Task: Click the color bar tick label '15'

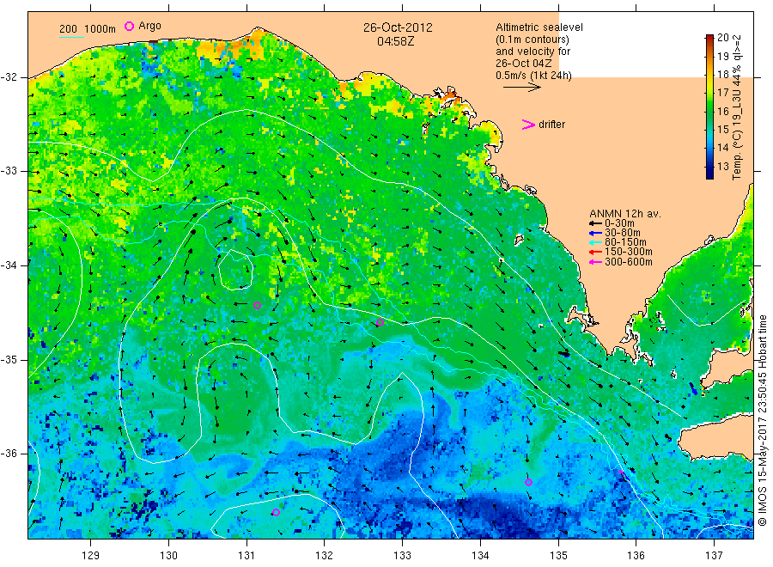Action: [x=722, y=130]
